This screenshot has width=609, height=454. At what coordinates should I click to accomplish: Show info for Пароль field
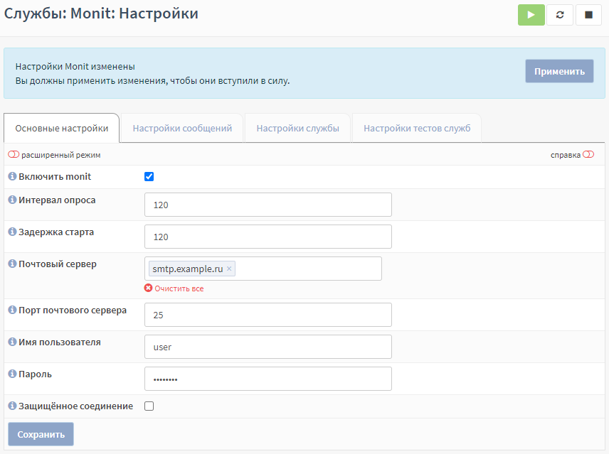click(12, 374)
